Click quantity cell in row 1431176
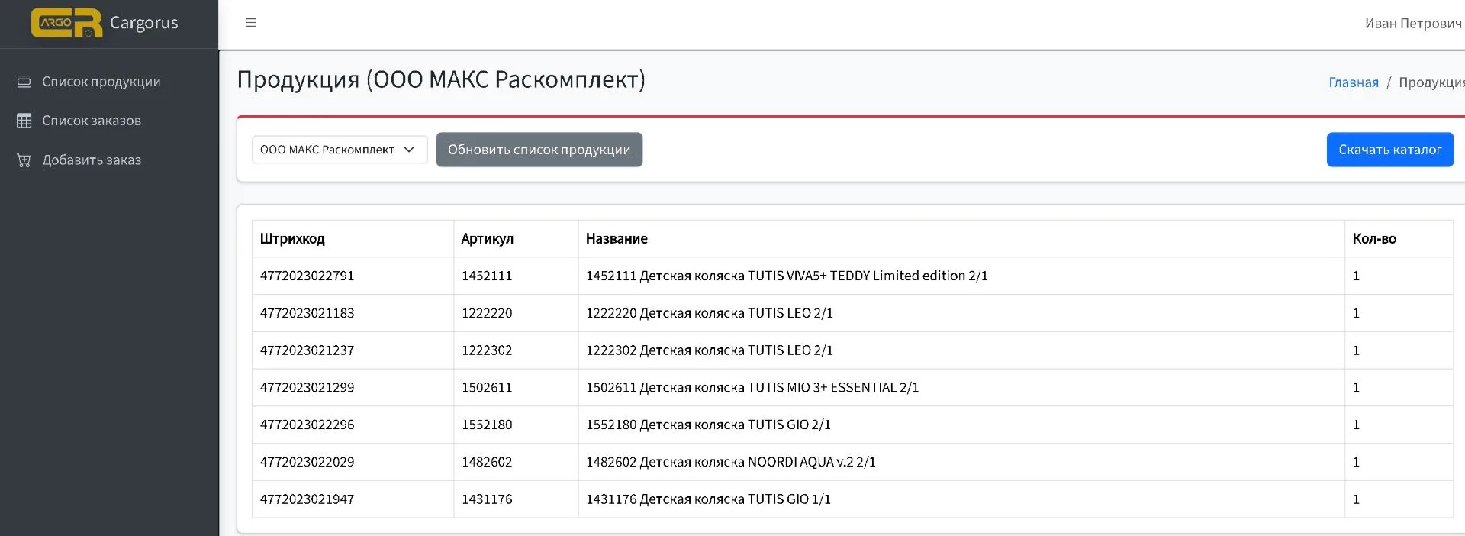The width and height of the screenshot is (1465, 536). click(x=1399, y=499)
